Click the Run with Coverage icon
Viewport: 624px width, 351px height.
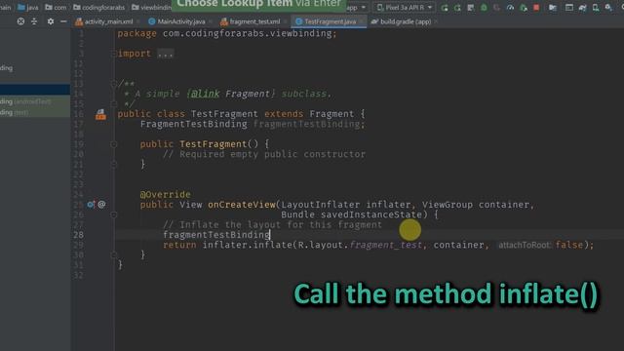pos(470,8)
